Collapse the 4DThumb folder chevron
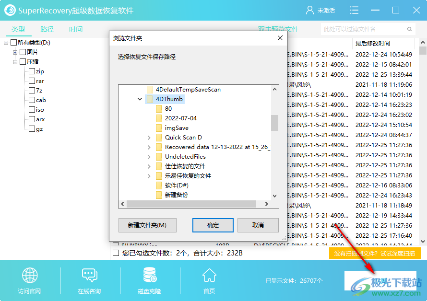The width and height of the screenshot is (427, 301). pos(140,99)
